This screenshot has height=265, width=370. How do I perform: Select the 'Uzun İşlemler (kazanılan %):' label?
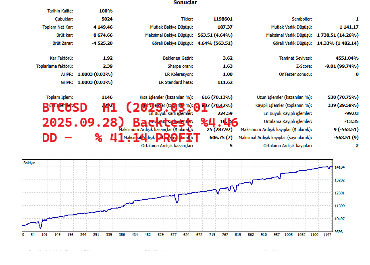(284, 97)
